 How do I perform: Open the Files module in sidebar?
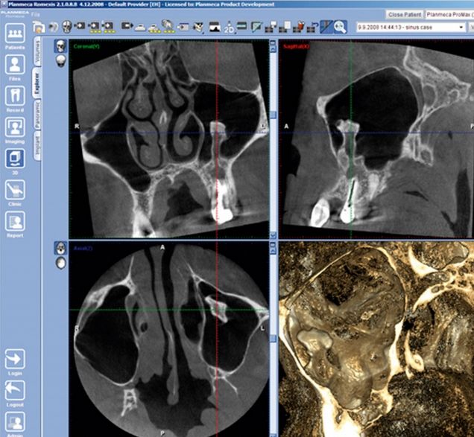[x=14, y=66]
